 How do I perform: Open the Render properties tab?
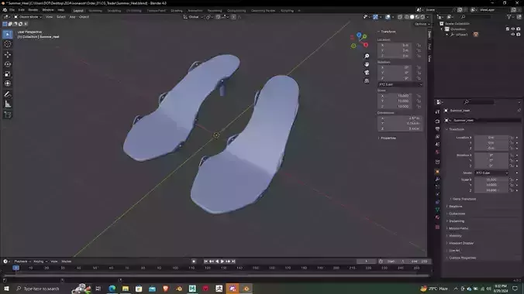tap(437, 121)
